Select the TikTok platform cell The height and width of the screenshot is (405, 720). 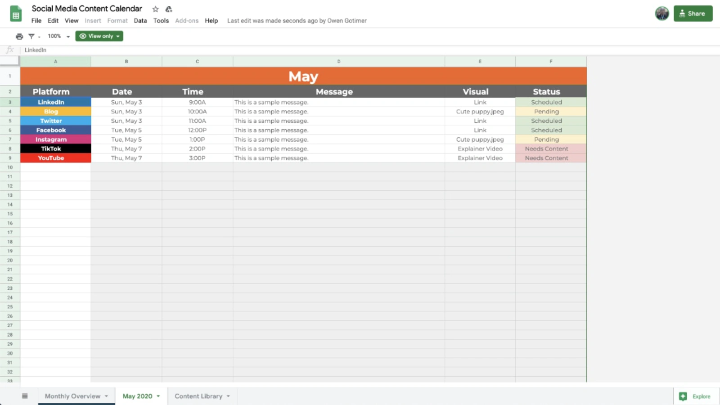pos(56,148)
